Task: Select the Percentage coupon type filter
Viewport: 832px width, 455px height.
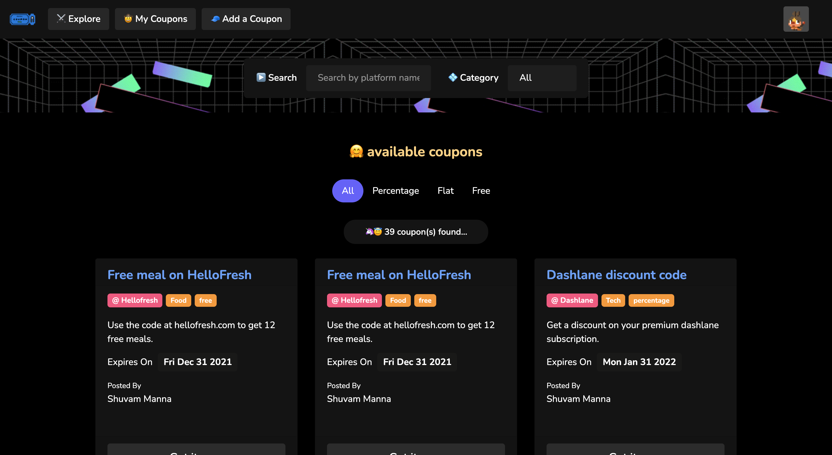Action: tap(395, 191)
